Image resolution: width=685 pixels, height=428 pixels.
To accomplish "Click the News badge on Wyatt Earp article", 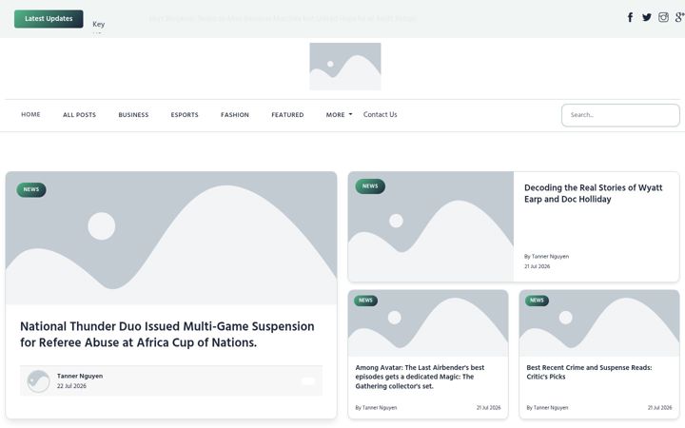I will coord(370,186).
